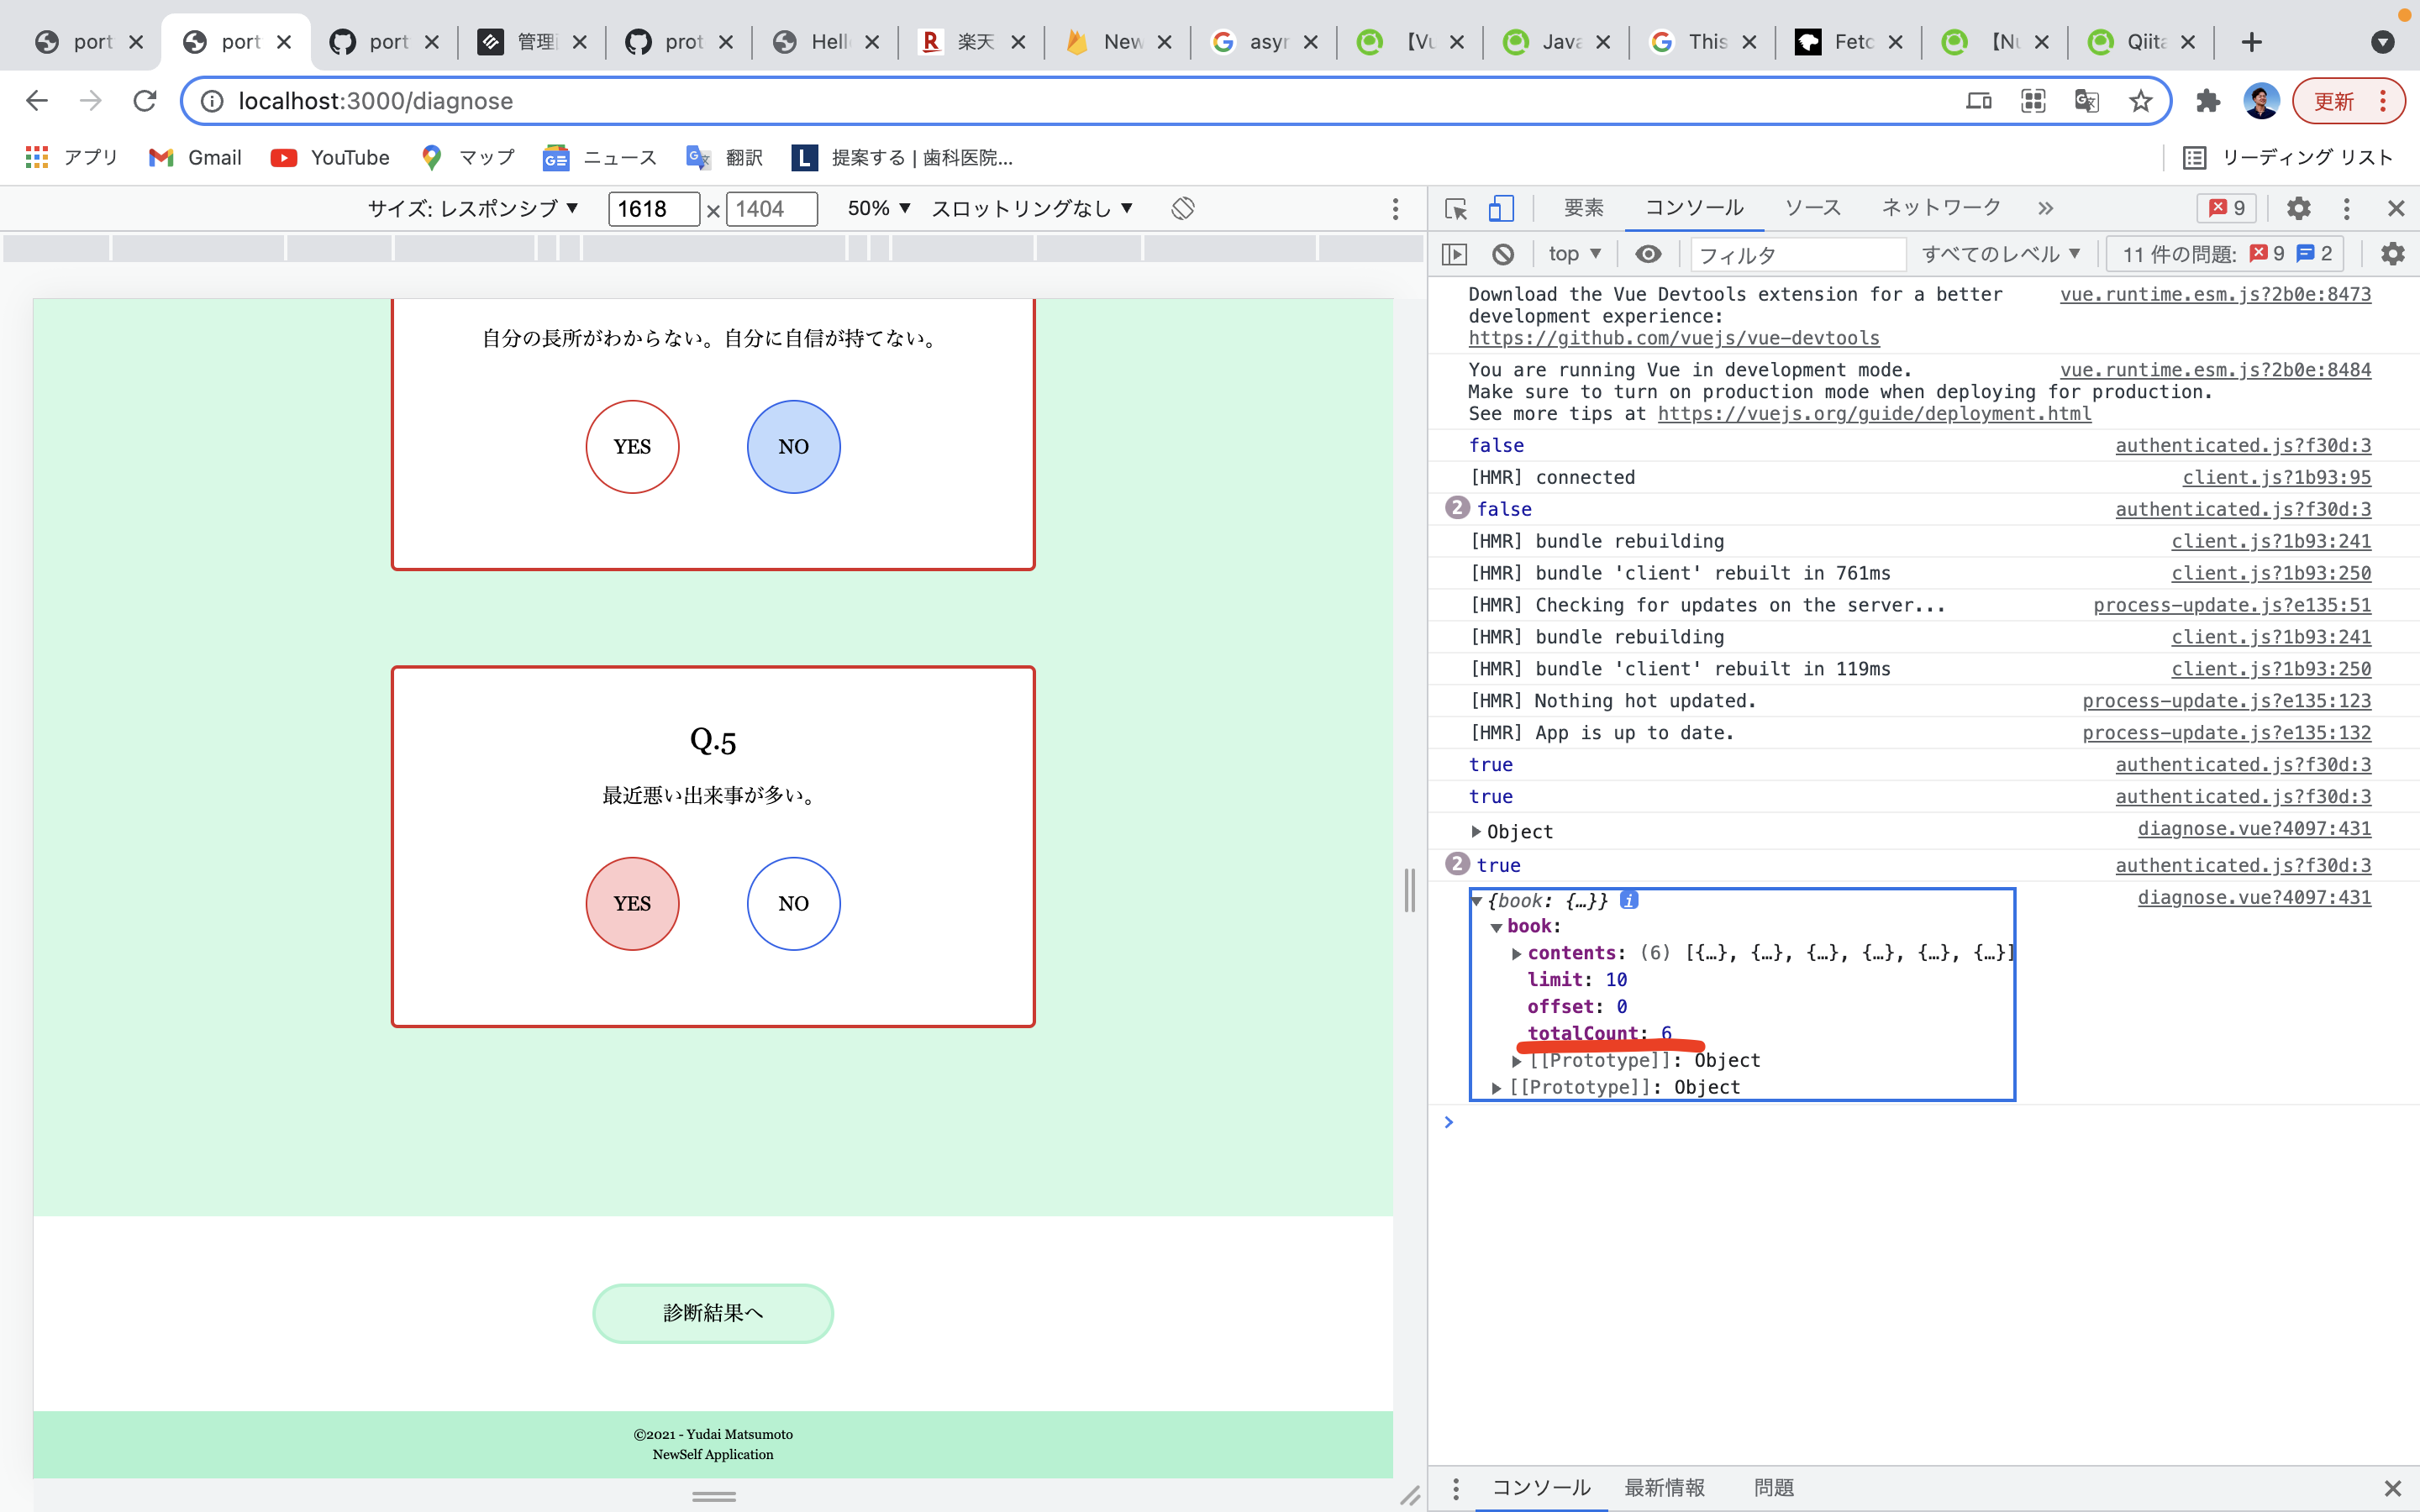Expand the contents array in console
The image size is (2420, 1512).
pos(1517,953)
